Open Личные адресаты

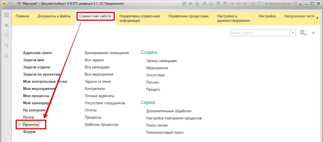tap(100, 96)
